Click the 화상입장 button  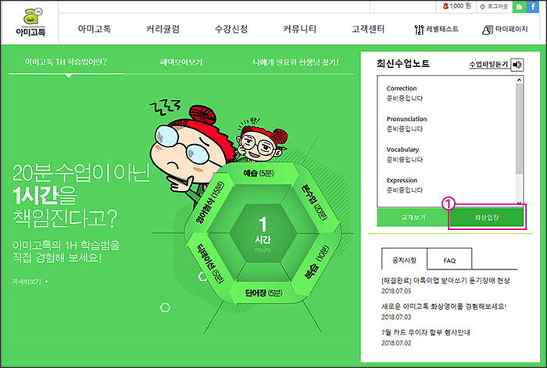coord(487,218)
